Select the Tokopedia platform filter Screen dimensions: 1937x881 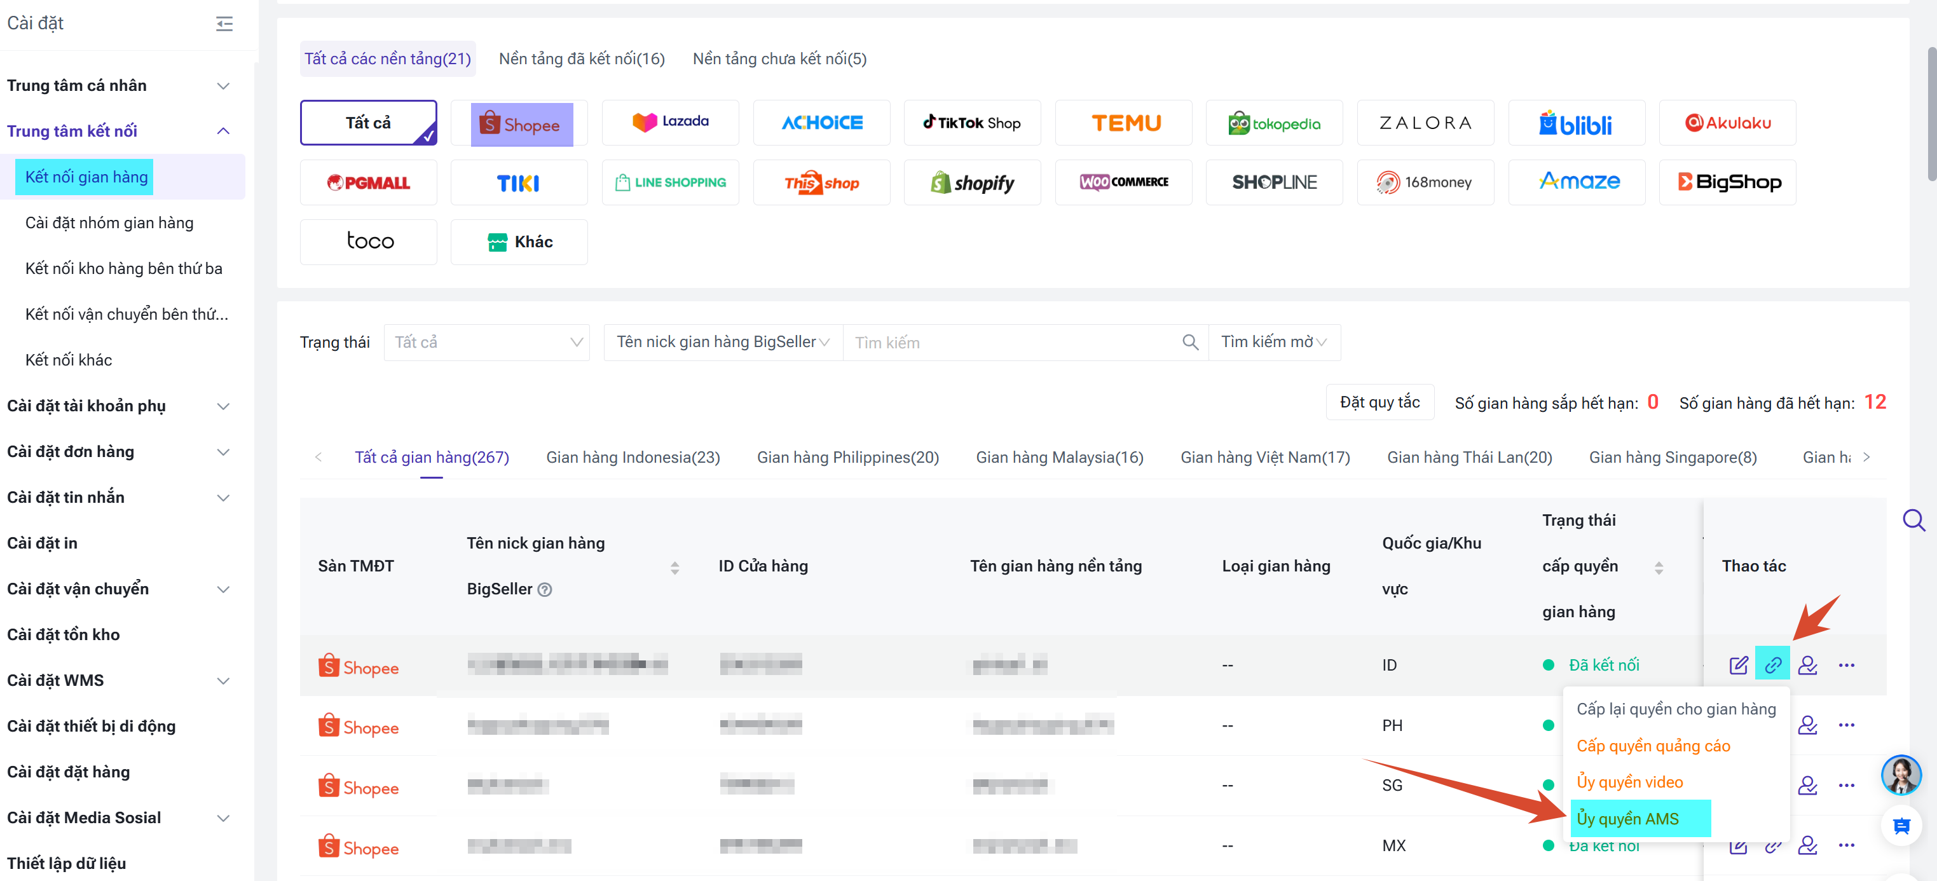(1274, 123)
